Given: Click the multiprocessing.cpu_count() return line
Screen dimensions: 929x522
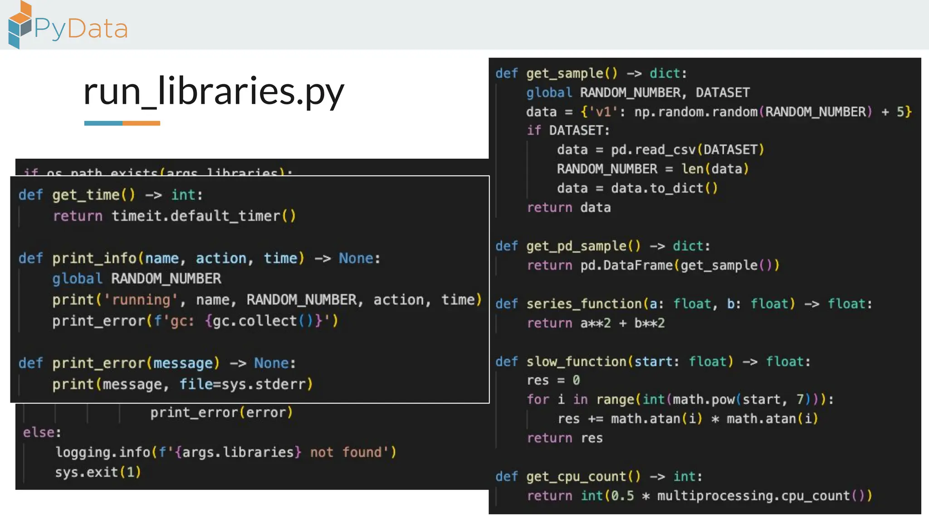Looking at the screenshot, I should [699, 496].
